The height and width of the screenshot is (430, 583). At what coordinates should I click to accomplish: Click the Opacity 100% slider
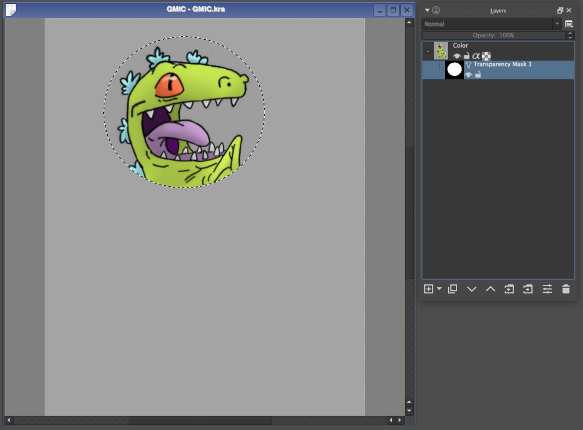coord(493,35)
